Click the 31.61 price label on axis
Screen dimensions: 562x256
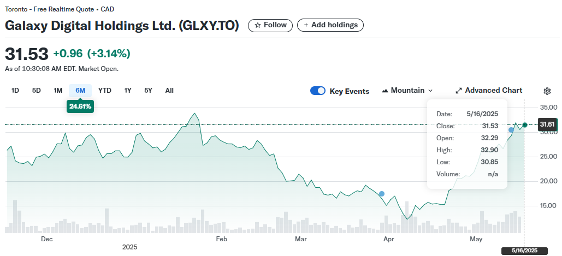pos(547,124)
